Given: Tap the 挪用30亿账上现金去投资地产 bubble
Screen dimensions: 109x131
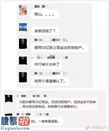Looking at the screenshot, I should [59, 48].
